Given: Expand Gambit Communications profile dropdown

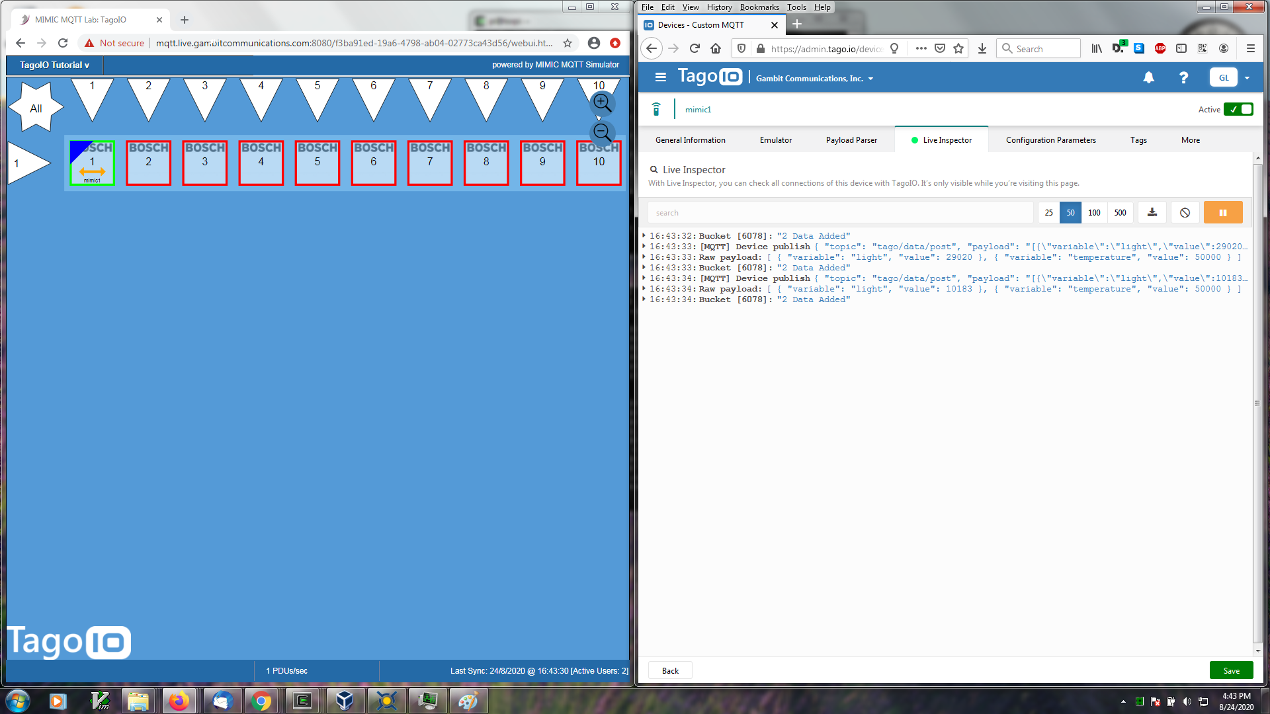Looking at the screenshot, I should click(x=815, y=78).
